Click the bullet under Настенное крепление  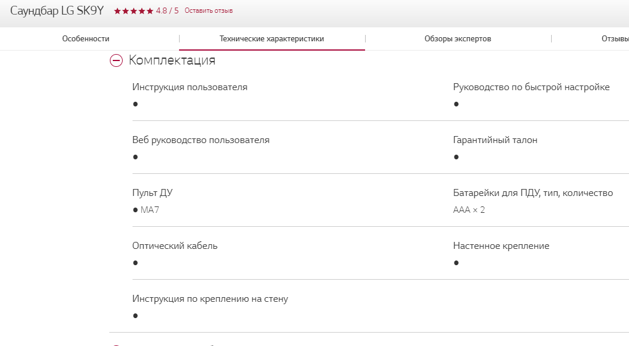point(456,263)
